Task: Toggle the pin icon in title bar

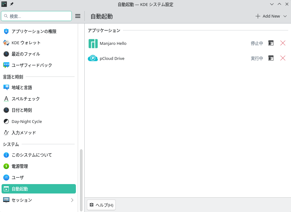Action: [x=12, y=4]
